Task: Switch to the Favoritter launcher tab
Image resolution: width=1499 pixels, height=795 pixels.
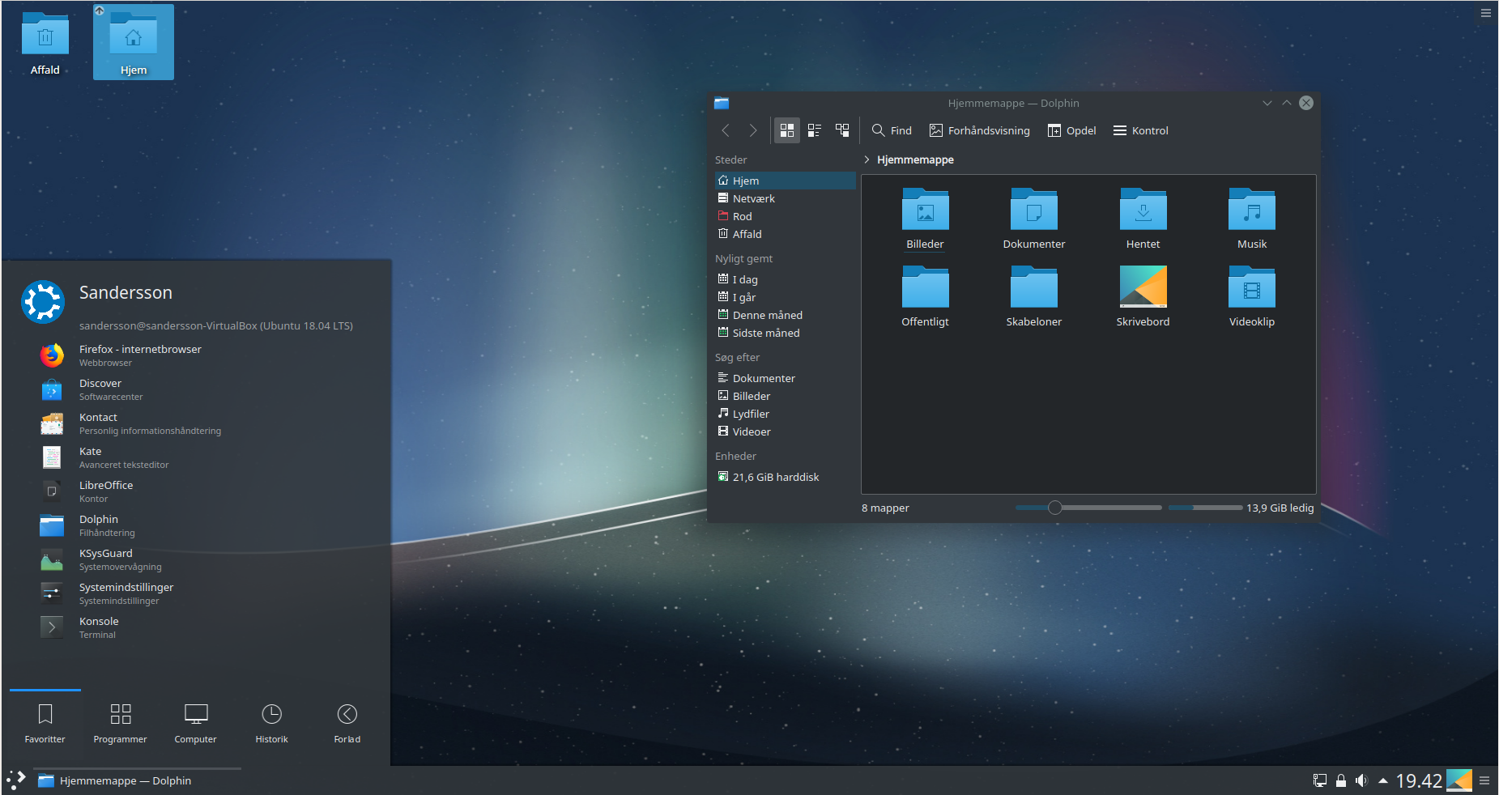Action: [45, 723]
